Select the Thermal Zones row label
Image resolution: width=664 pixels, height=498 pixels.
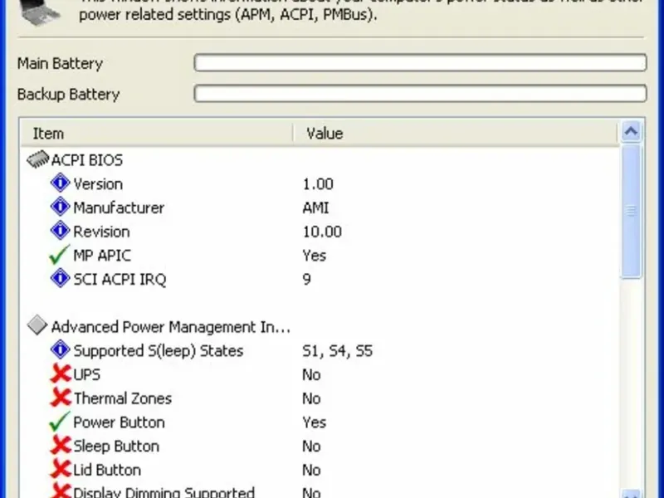click(122, 398)
